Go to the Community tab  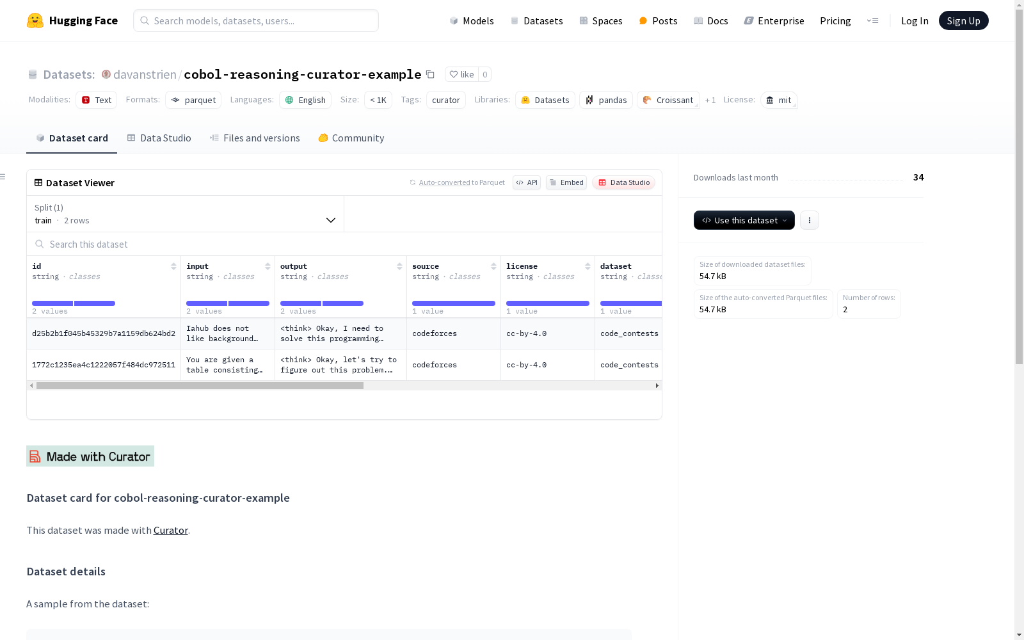(351, 138)
